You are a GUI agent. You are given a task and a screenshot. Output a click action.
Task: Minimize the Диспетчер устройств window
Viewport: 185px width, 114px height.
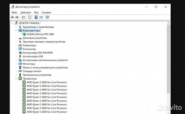click(146, 7)
